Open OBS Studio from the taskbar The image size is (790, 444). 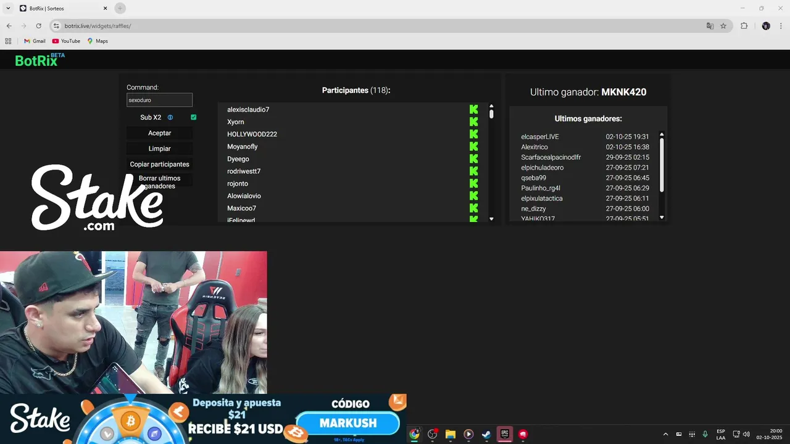click(433, 434)
